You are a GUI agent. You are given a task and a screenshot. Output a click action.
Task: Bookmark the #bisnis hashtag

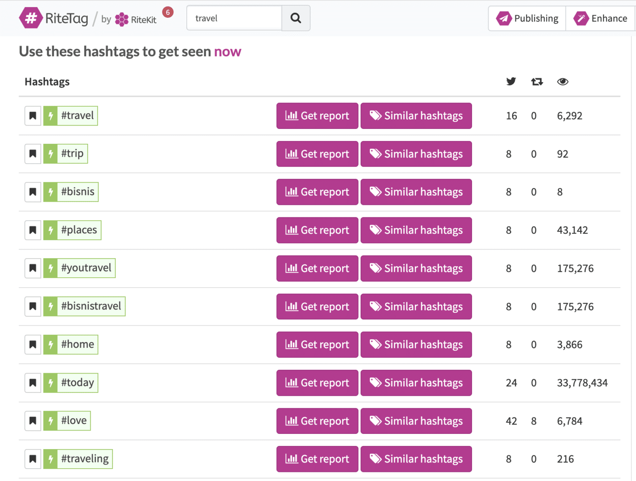click(33, 192)
